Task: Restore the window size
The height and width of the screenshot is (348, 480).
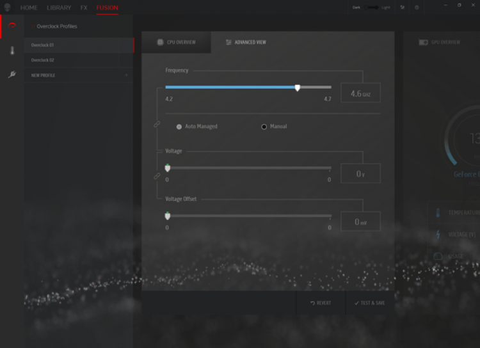Action: (459, 5)
